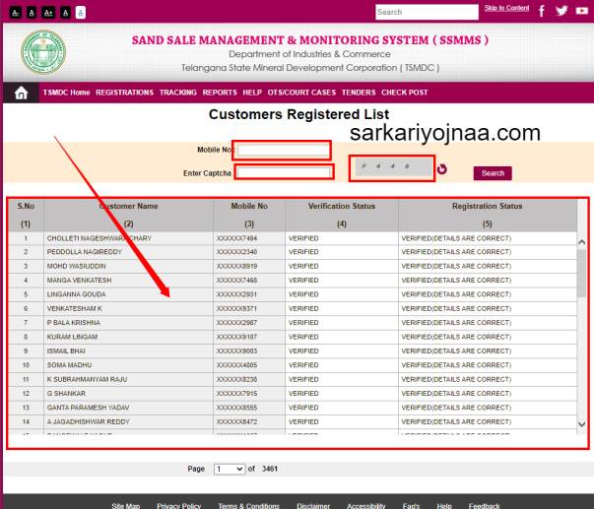The width and height of the screenshot is (594, 509).
Task: Click mobile number XXXXXX8472
Action: point(236,422)
